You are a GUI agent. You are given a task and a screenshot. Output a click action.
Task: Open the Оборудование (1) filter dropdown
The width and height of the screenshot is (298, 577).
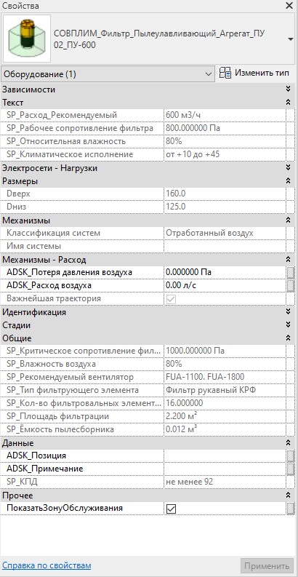click(x=108, y=74)
